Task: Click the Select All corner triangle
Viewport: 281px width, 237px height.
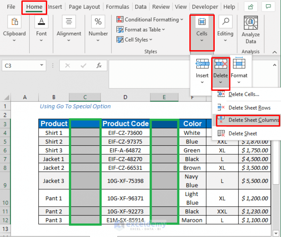Action: coord(7,97)
